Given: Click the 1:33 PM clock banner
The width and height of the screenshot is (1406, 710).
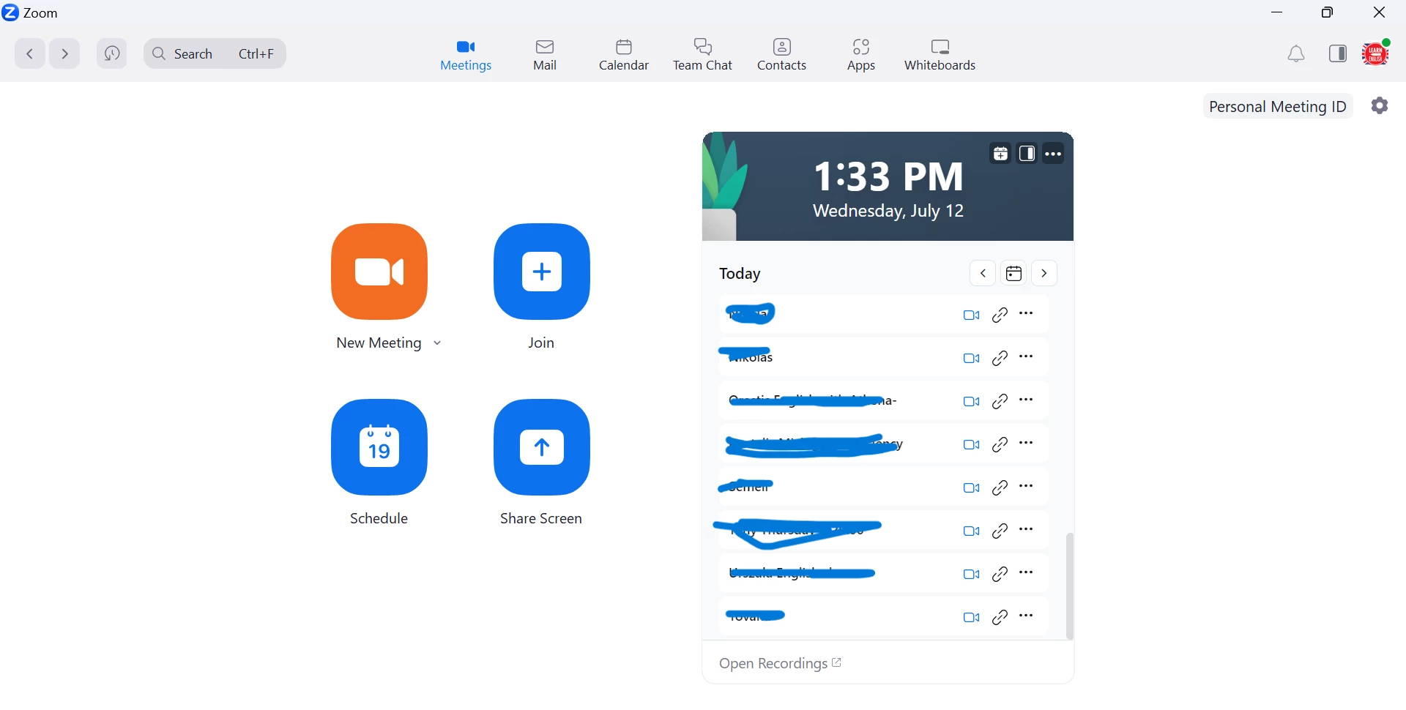Looking at the screenshot, I should point(888,187).
